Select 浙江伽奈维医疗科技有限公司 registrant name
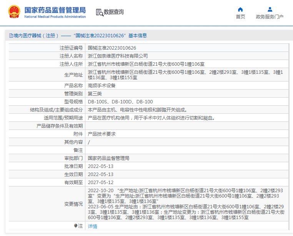Image resolution: width=293 pixels, height=236 pixels. coord(118,56)
